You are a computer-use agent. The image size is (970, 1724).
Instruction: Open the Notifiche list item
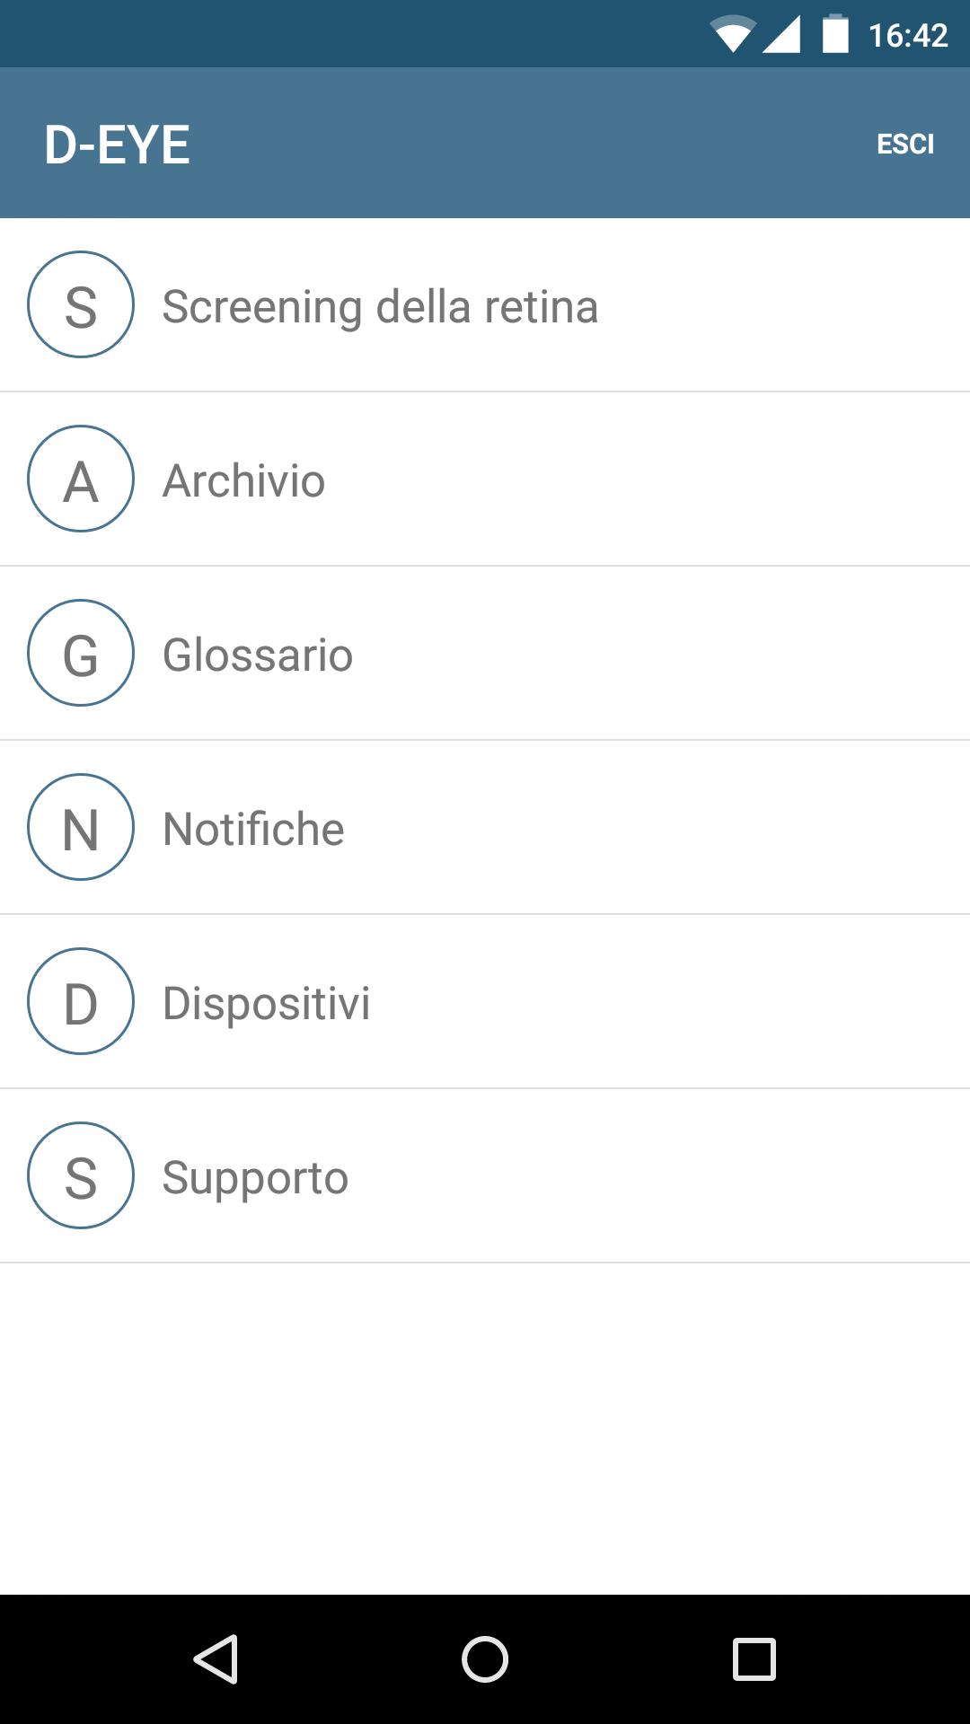[253, 829]
